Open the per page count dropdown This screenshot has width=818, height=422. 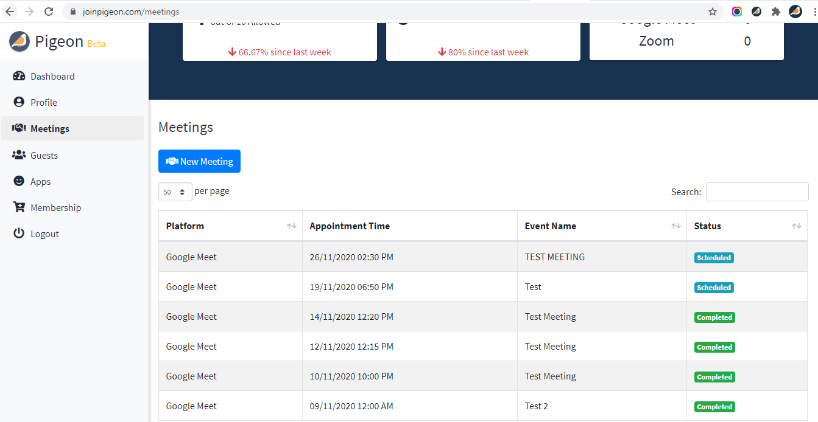[175, 192]
